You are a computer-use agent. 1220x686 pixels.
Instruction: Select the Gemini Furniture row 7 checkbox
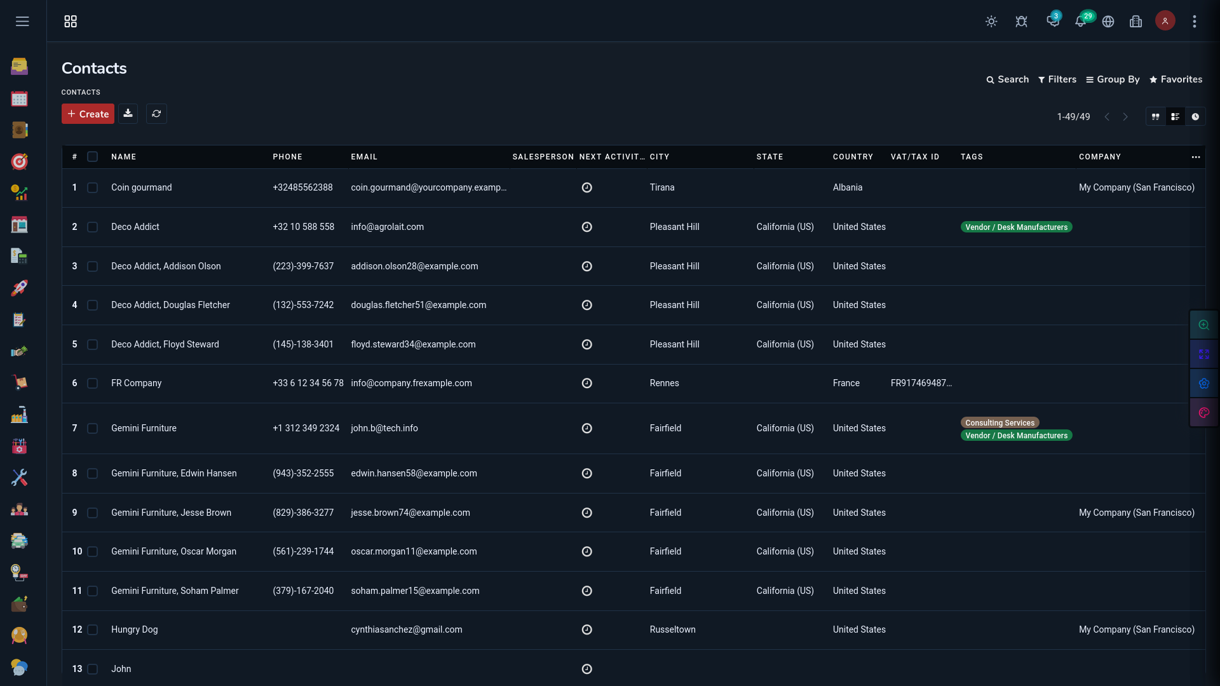click(92, 429)
